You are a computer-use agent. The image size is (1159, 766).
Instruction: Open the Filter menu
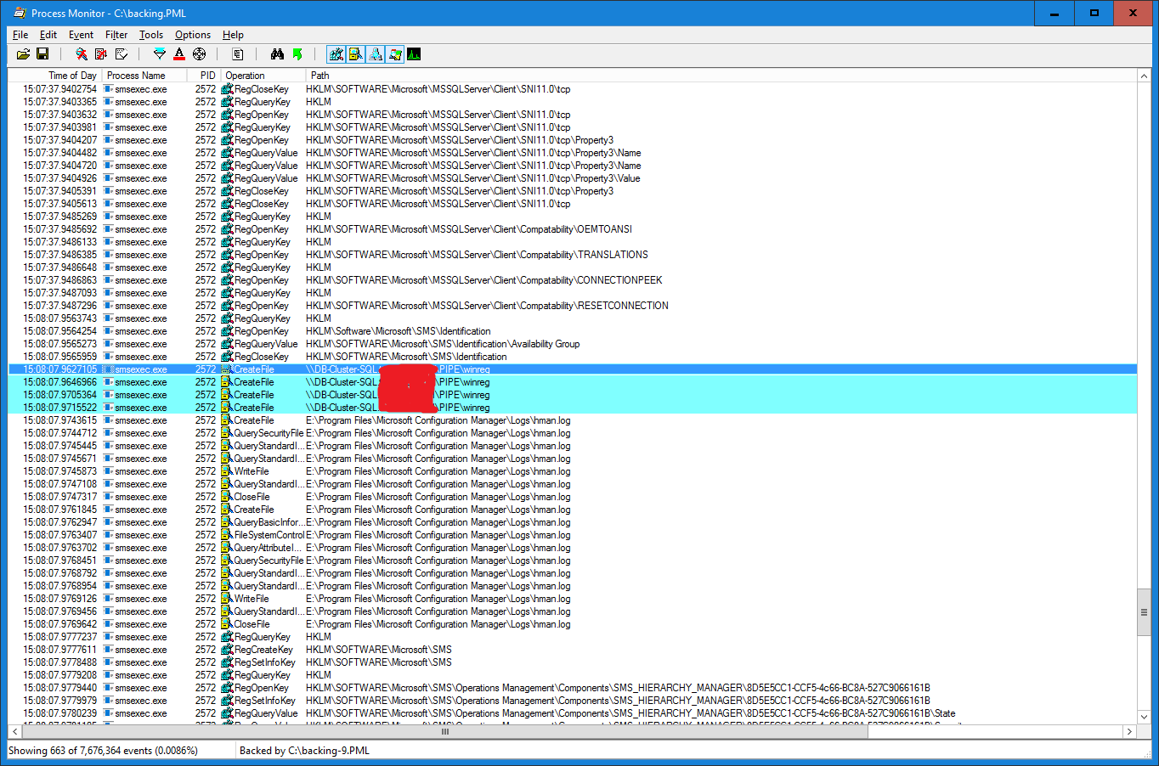(x=116, y=35)
